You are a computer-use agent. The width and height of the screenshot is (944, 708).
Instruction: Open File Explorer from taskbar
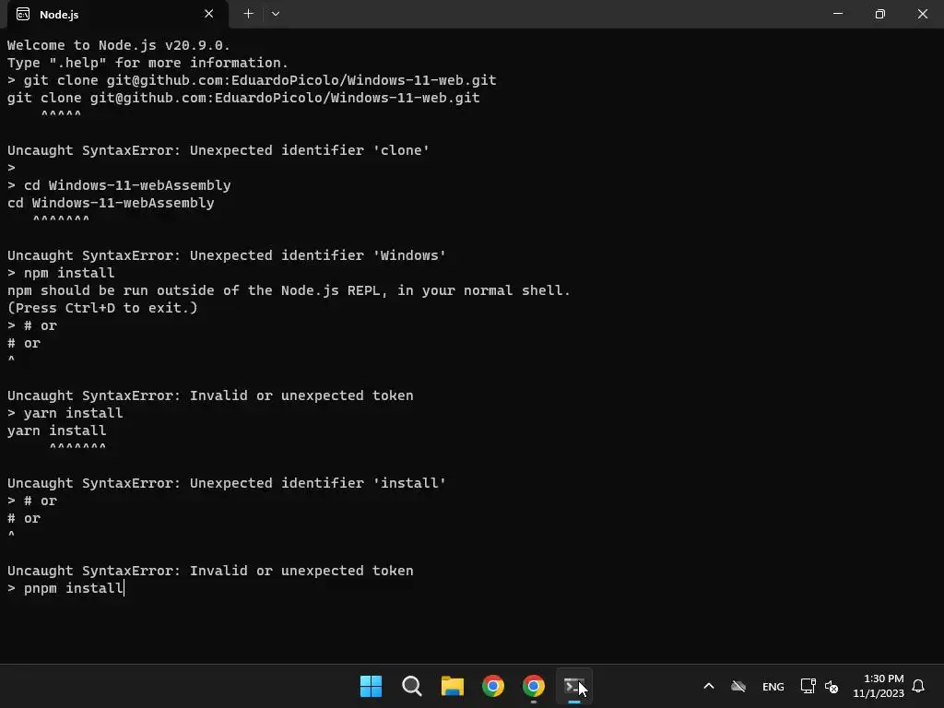452,686
